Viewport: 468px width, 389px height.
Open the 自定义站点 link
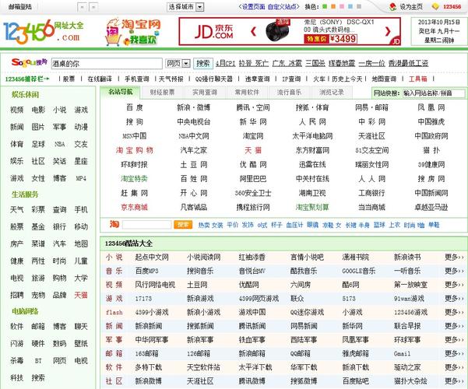[x=282, y=6]
